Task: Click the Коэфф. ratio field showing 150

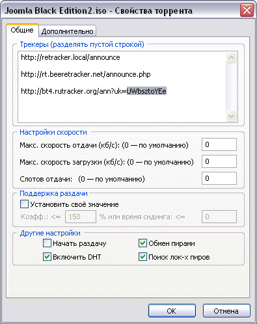Action: (81, 217)
